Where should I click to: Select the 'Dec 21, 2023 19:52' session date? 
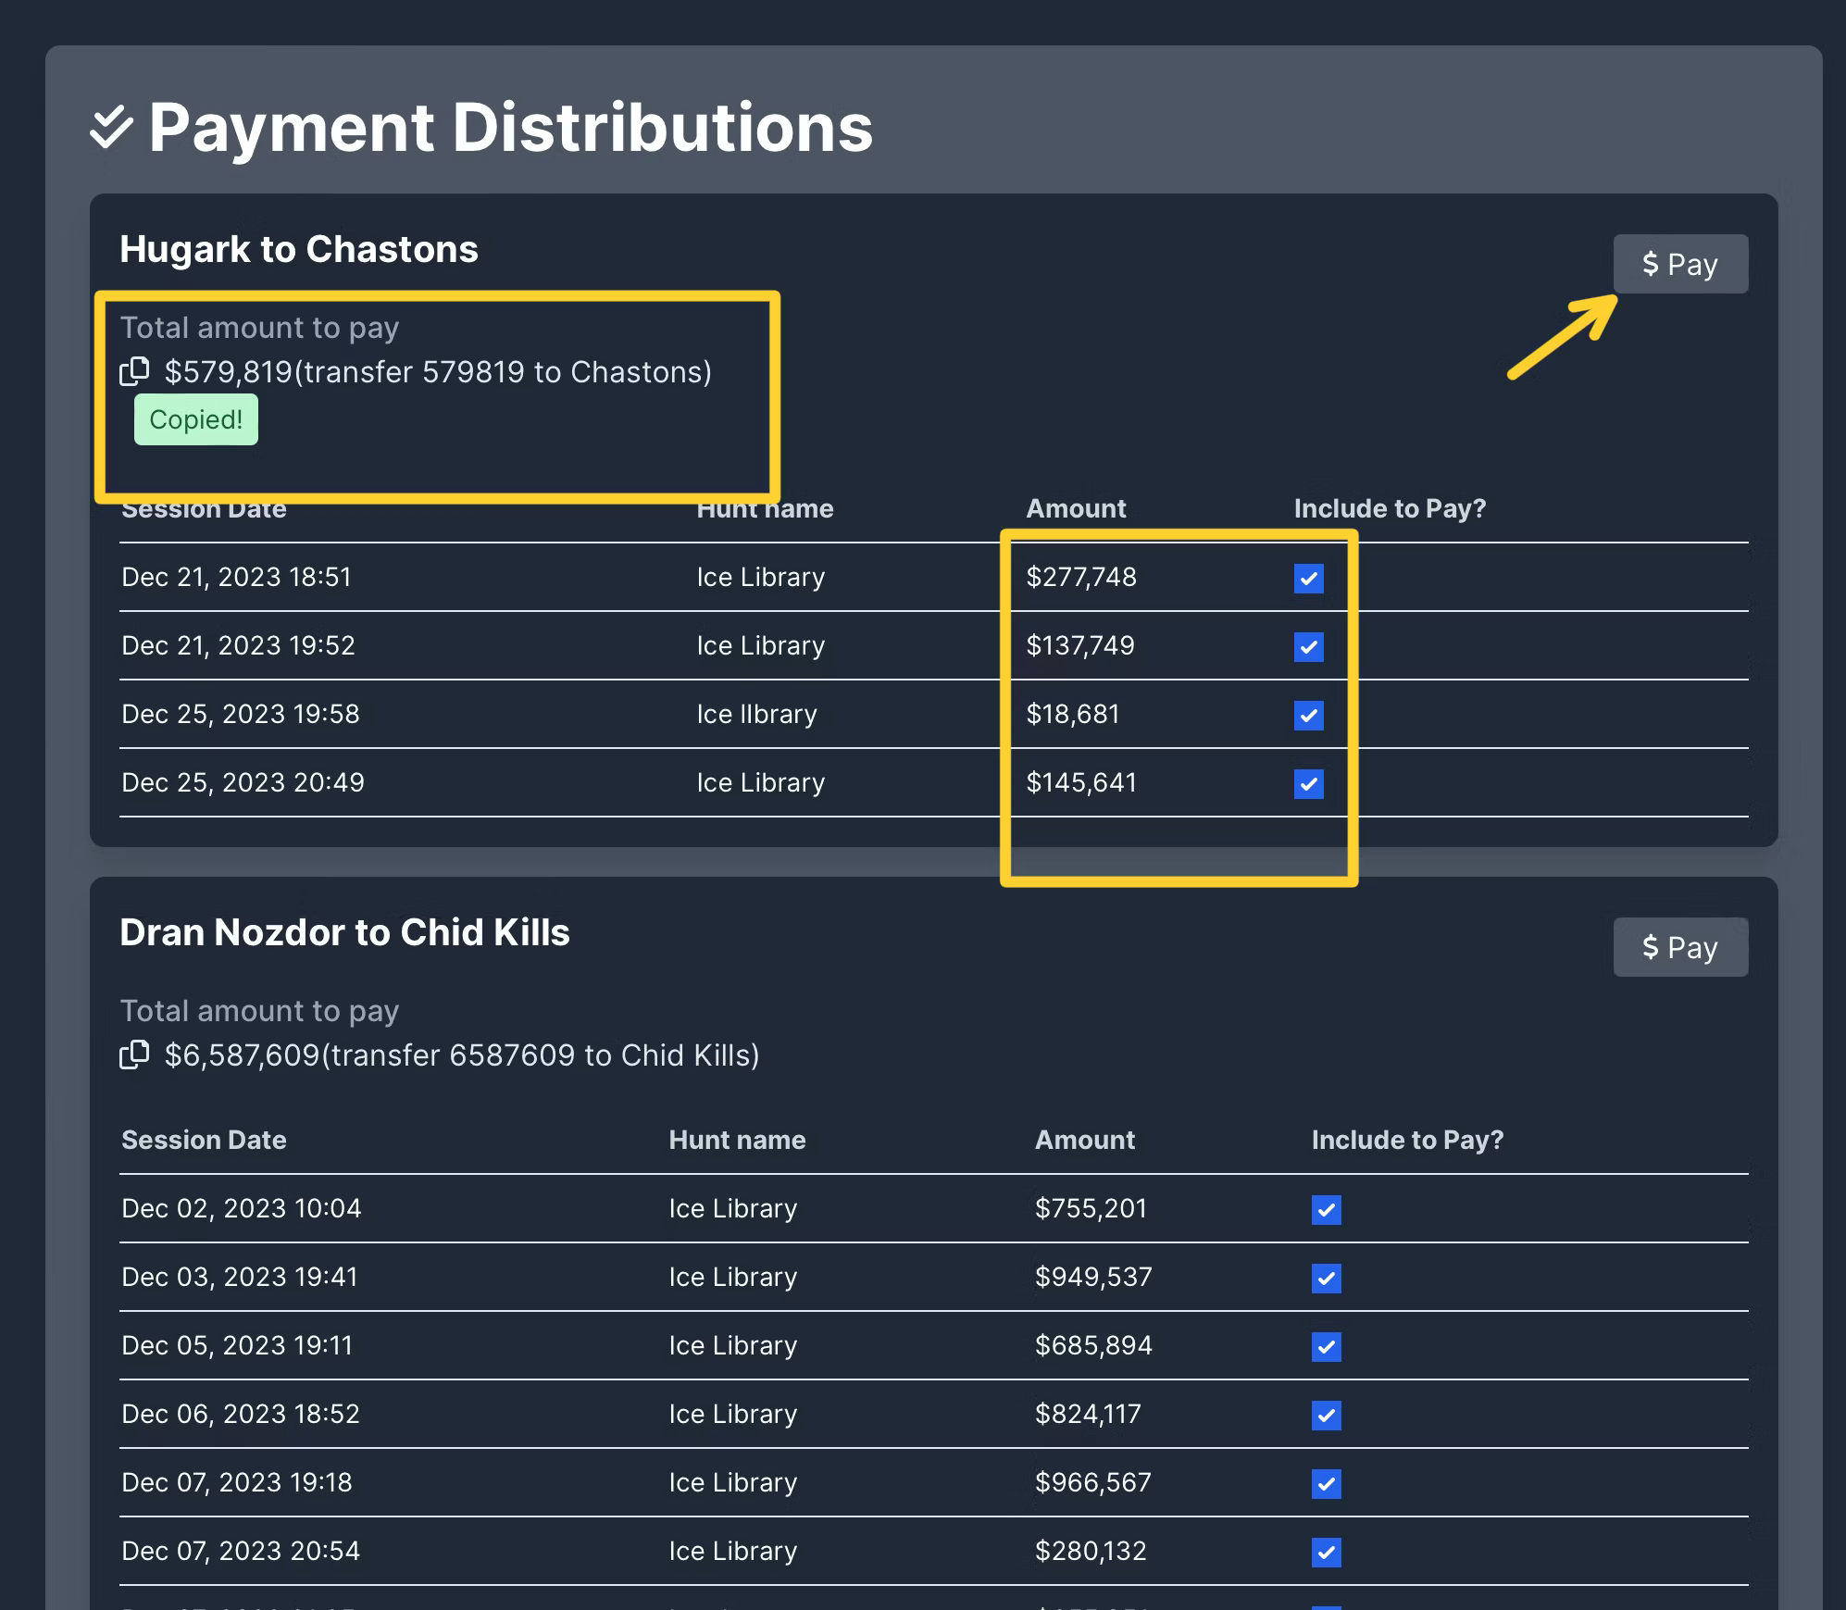click(239, 645)
